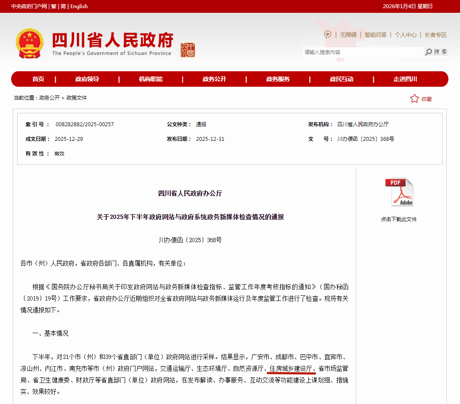Viewport: 460px width, 404px height.
Task: Open the 中央政府门户网 link
Action: point(29,6)
